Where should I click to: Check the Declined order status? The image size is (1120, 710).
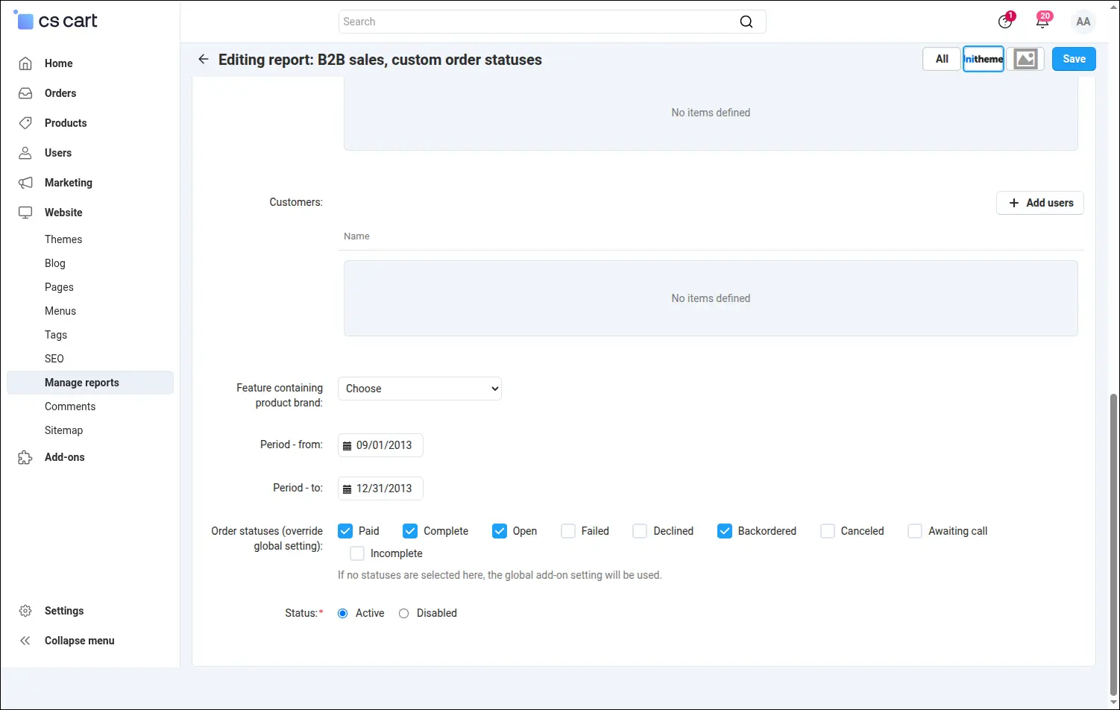640,531
